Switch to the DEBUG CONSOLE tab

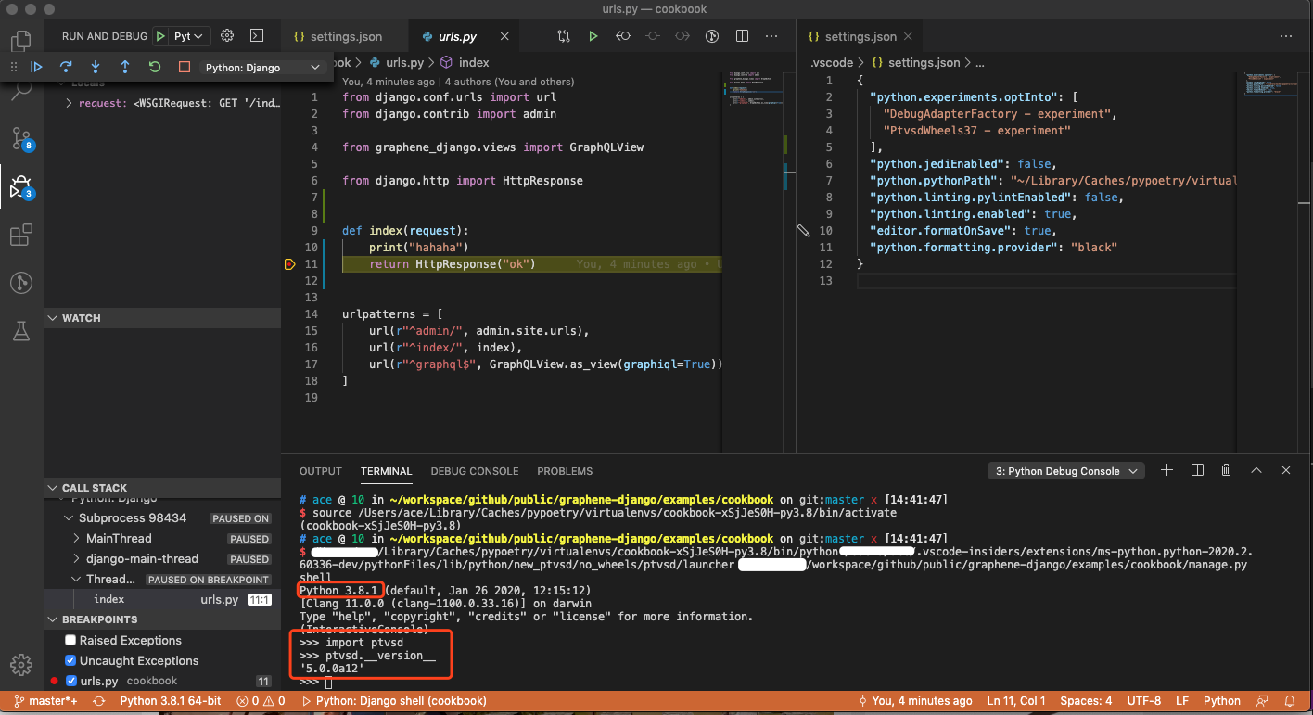click(x=475, y=470)
